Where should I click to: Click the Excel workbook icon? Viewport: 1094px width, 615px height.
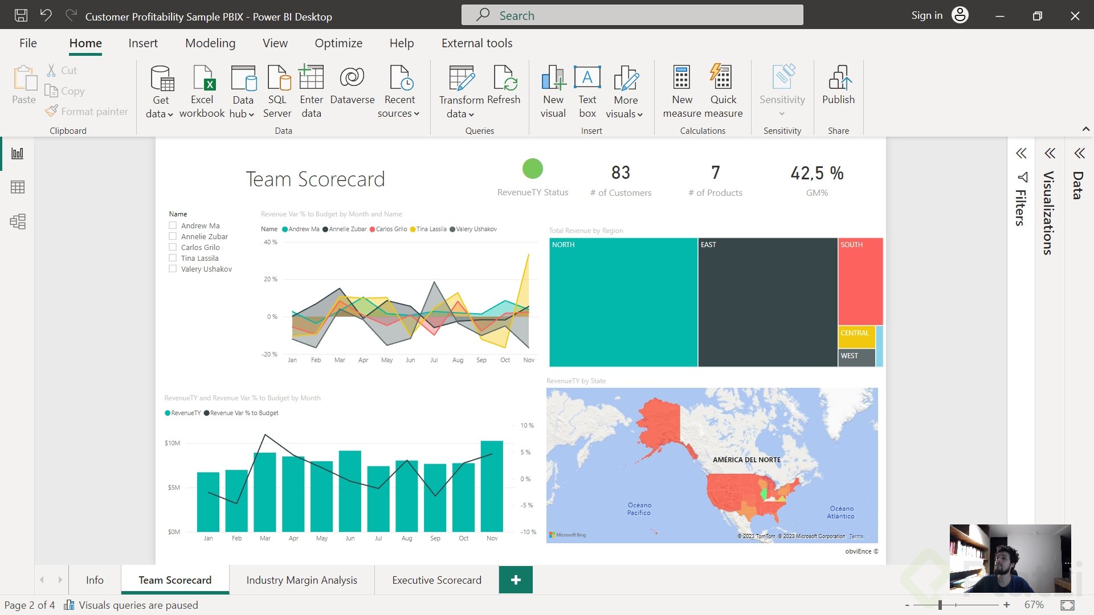click(202, 91)
